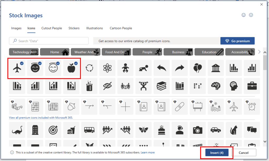
Task: Select the dinosaur icon
Action: click(x=17, y=130)
